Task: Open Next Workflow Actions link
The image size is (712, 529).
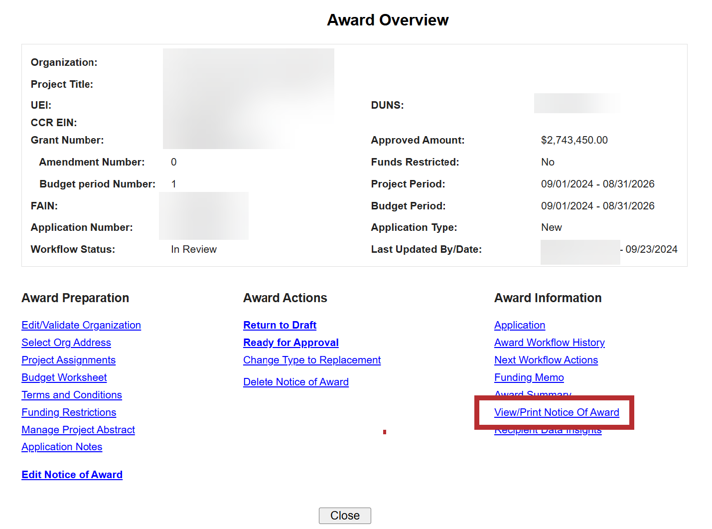Action: point(546,360)
